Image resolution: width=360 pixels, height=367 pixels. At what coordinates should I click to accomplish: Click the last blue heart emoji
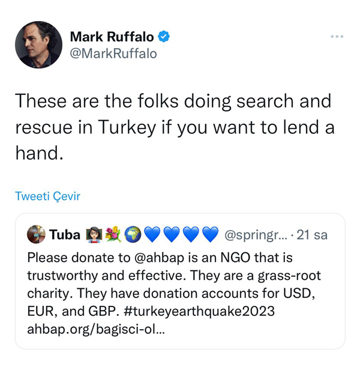[x=210, y=234]
